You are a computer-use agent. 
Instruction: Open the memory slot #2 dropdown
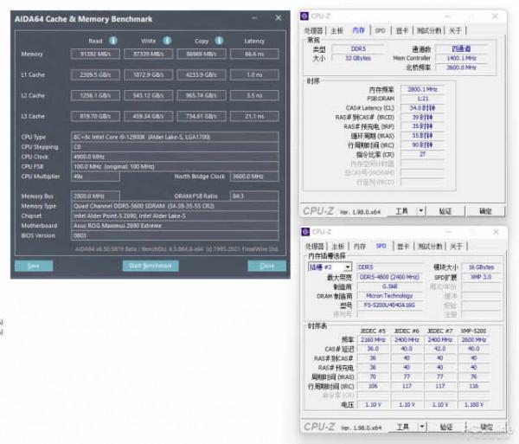tap(330, 267)
